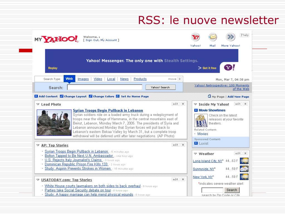Click the popcorn movie image
The height and width of the screenshot is (214, 285).
[201, 120]
